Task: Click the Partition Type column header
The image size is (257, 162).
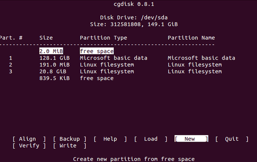Action: [103, 38]
